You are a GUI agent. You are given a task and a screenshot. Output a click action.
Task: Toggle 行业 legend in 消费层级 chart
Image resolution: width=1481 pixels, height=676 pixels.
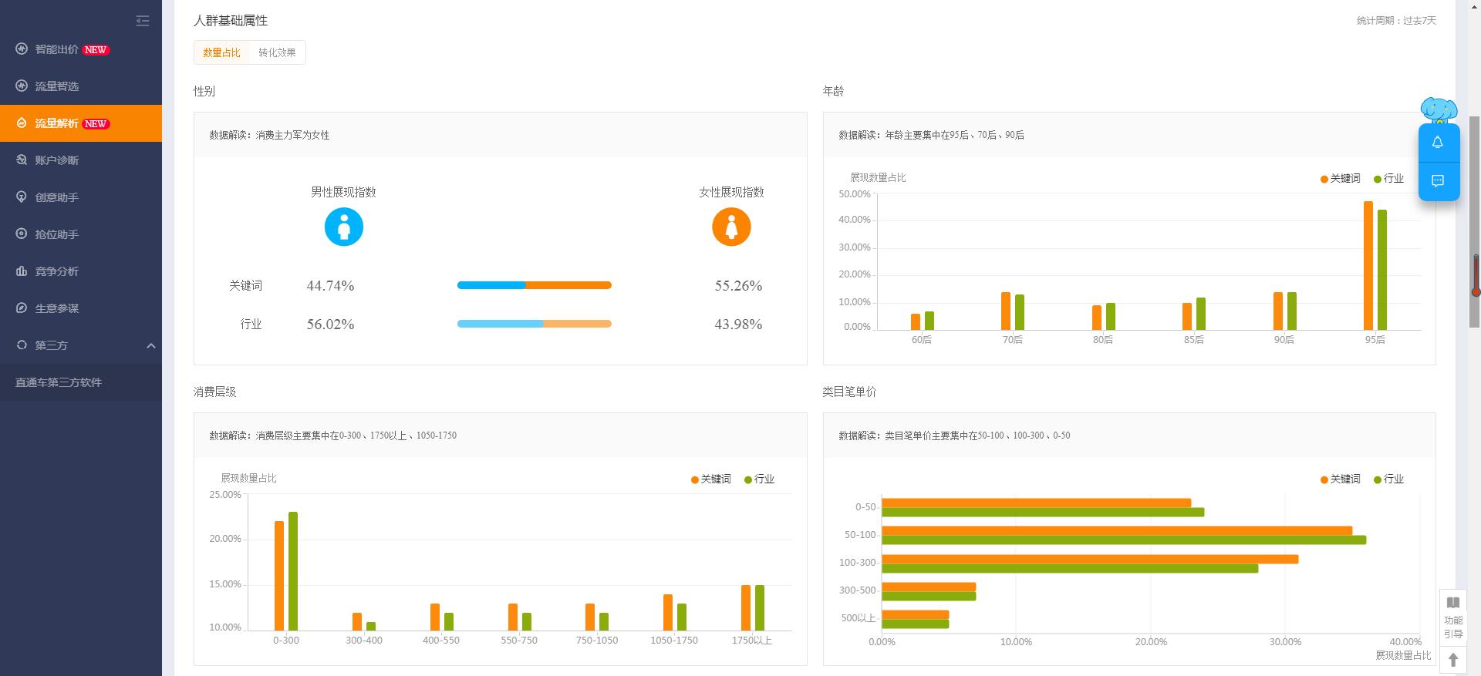tap(759, 479)
